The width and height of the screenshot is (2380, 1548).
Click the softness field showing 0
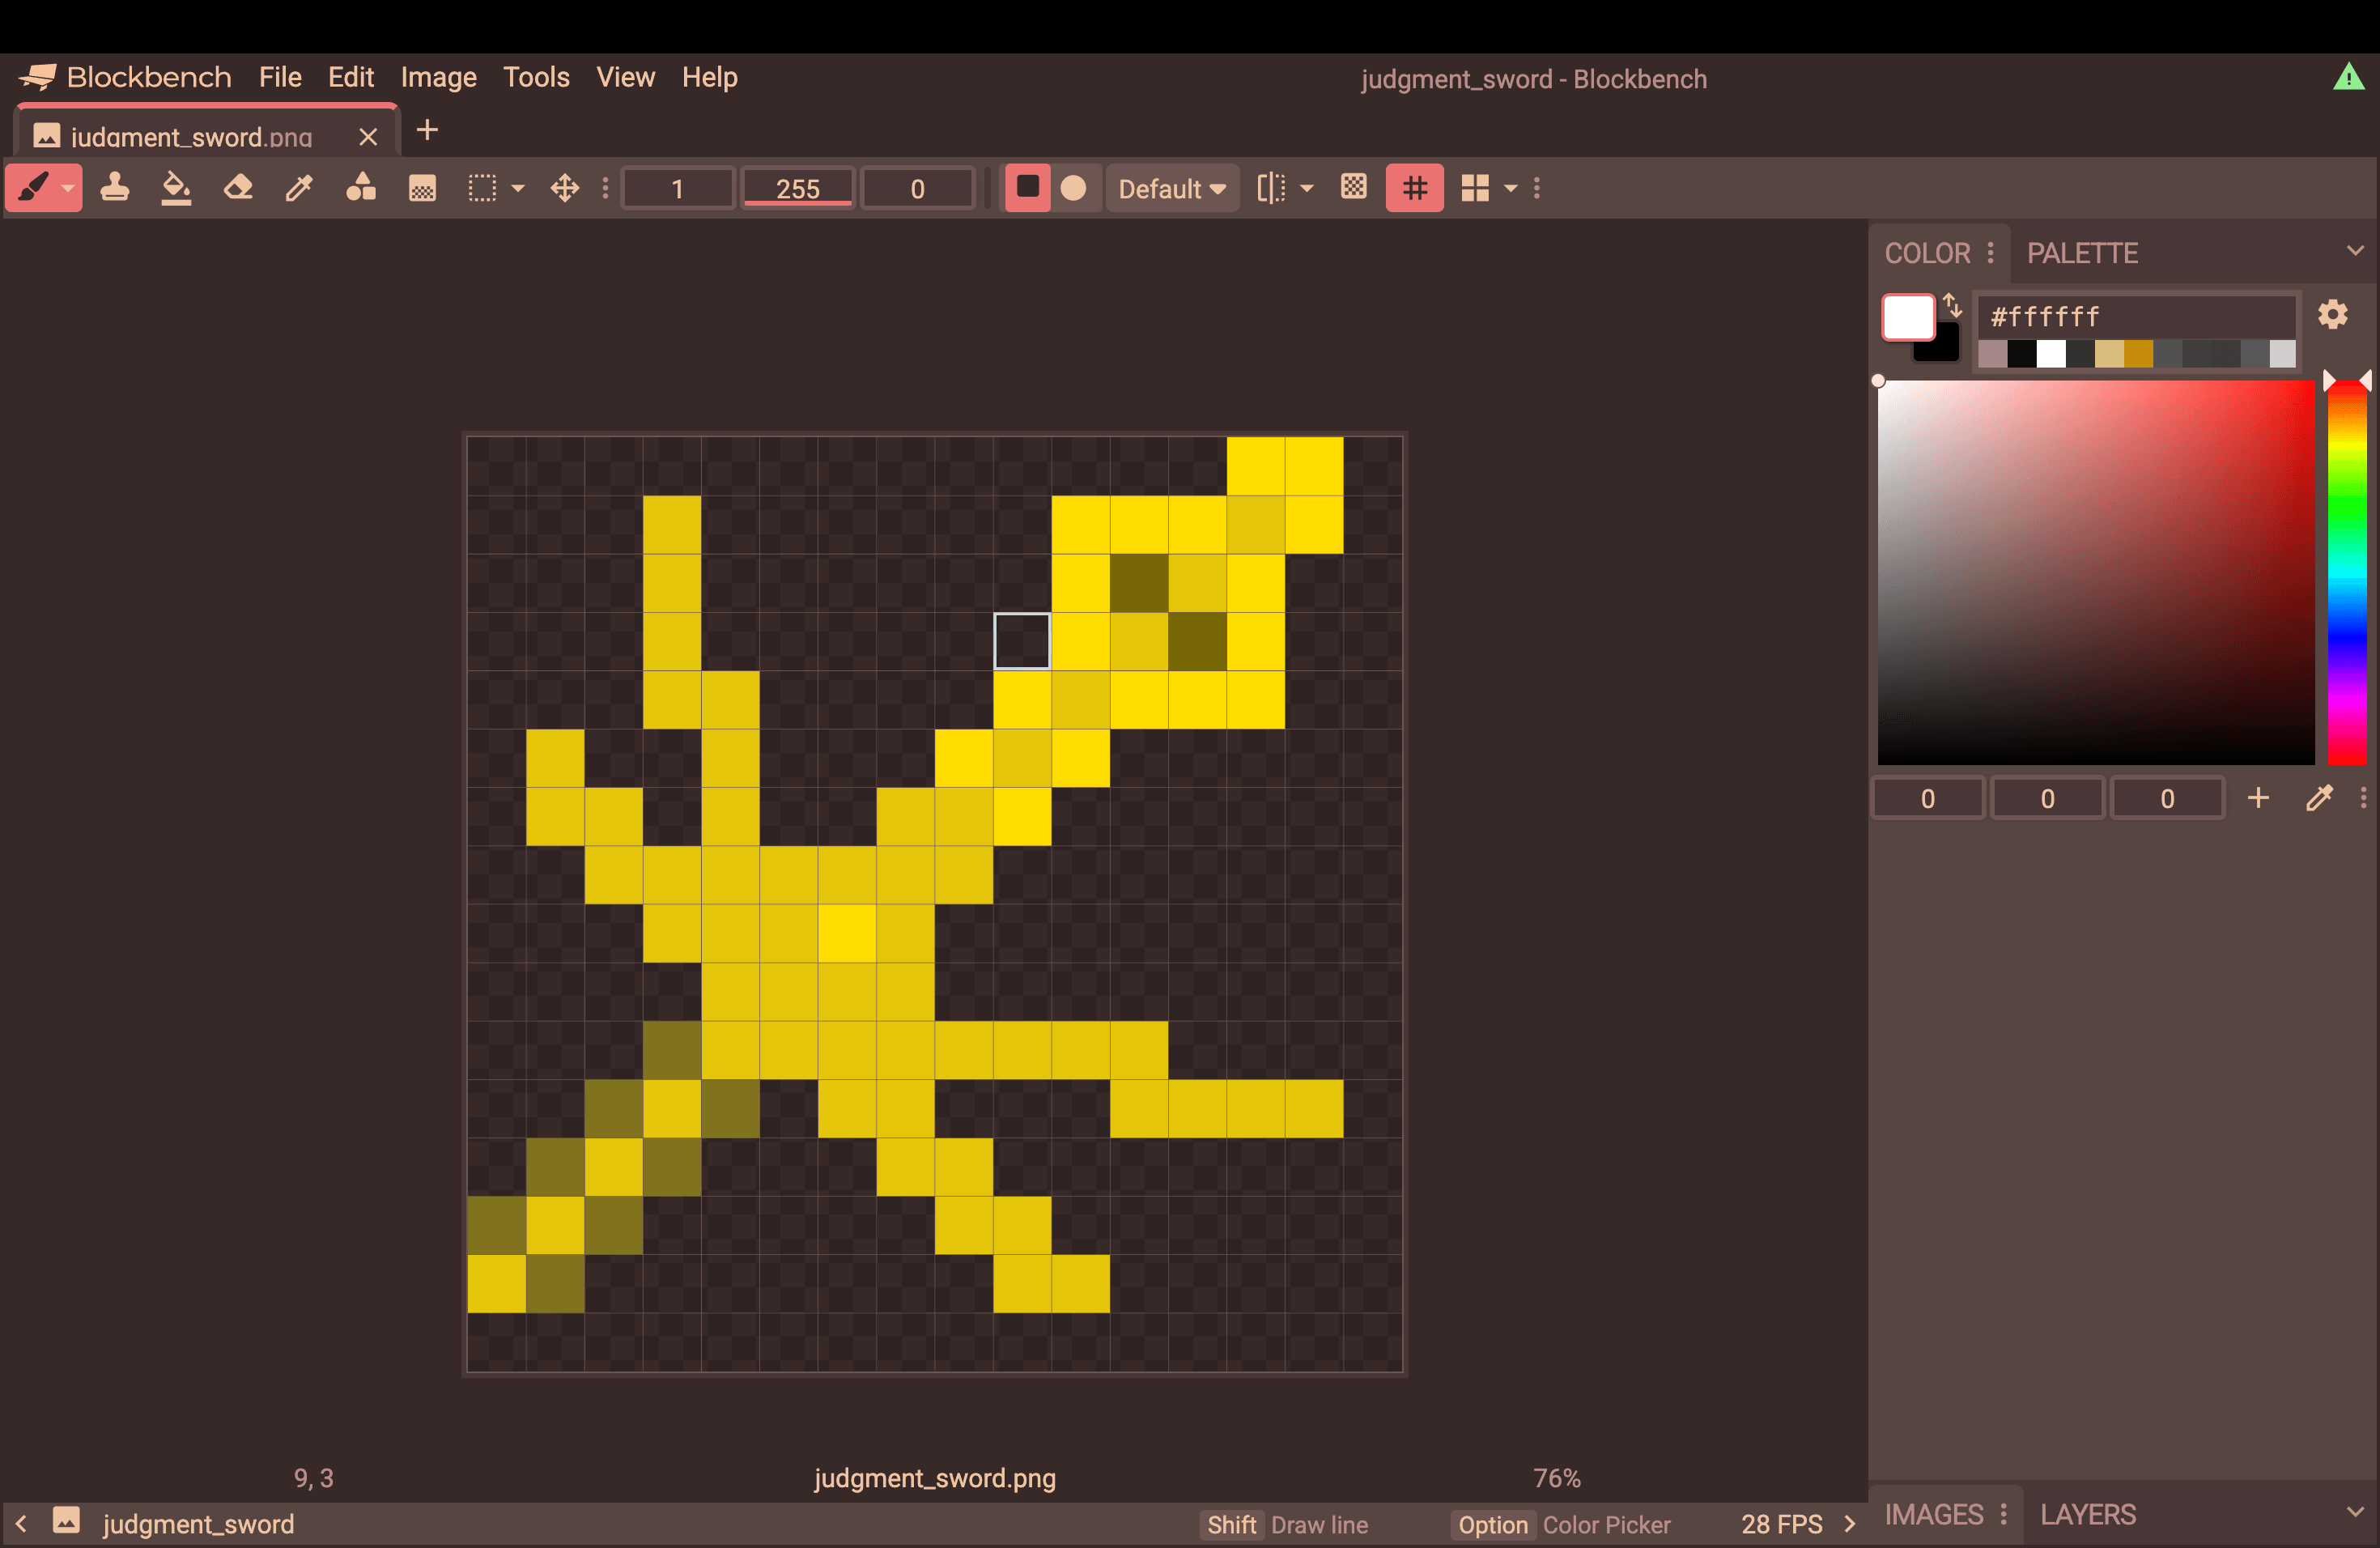[917, 188]
